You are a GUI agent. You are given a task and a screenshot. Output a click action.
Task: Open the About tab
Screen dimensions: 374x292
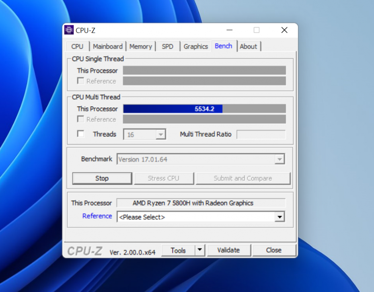pos(249,46)
